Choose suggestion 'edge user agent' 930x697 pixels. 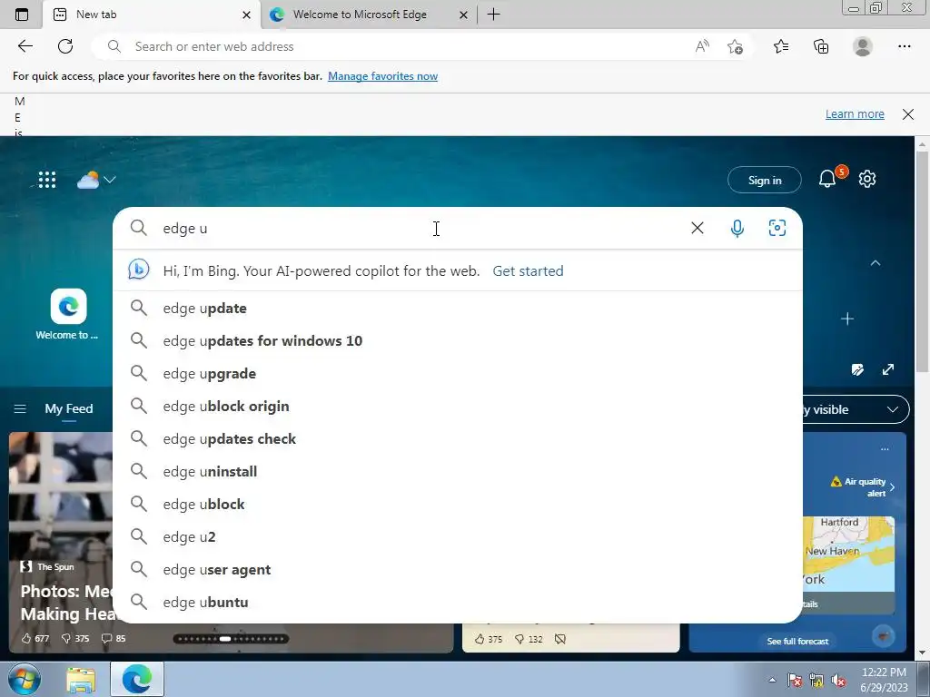coord(458,569)
